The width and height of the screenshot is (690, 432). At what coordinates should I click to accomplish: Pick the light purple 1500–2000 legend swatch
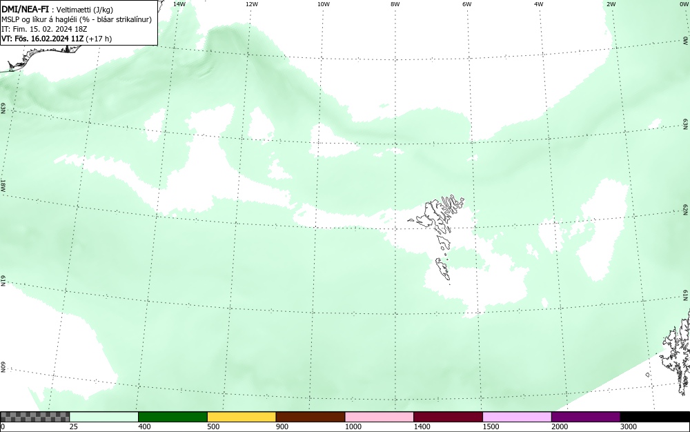pyautogui.click(x=517, y=417)
